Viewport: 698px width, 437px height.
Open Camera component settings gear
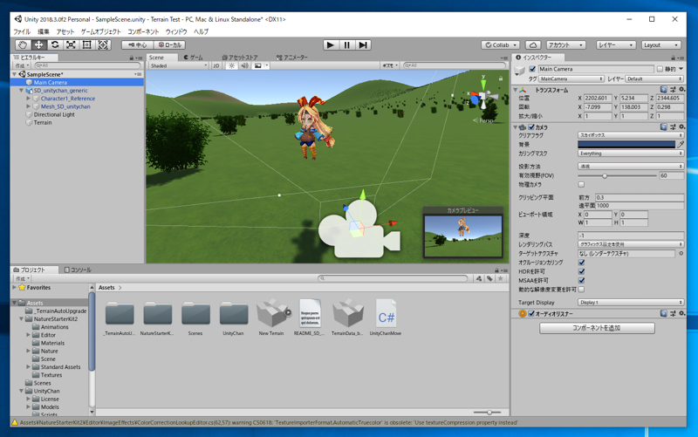coord(681,127)
